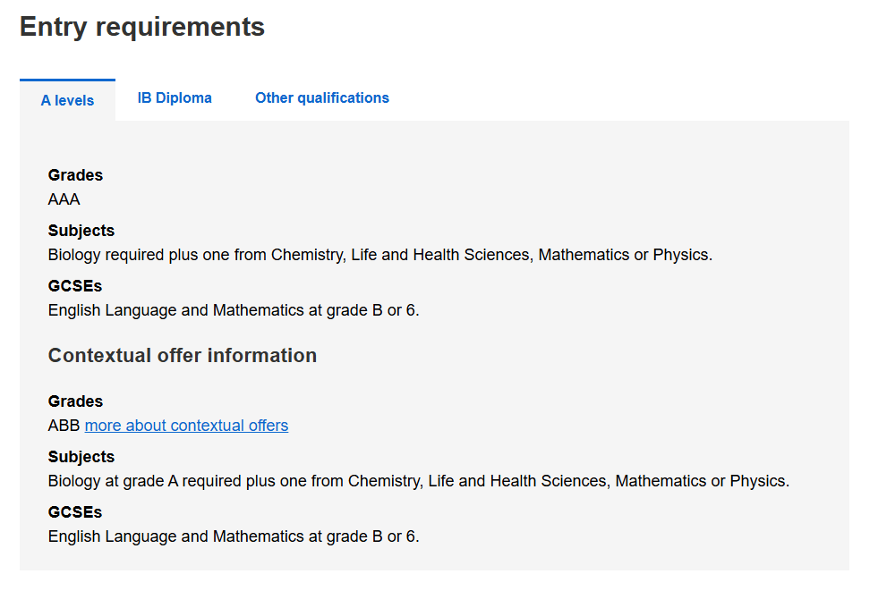Click the contextual offer Grades label
The width and height of the screenshot is (878, 591).
click(75, 401)
